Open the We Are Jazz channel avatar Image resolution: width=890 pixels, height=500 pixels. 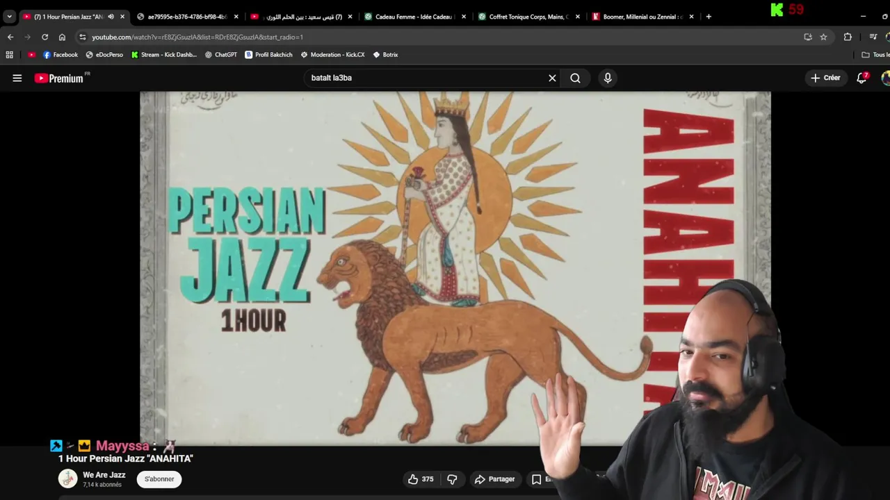coord(67,479)
